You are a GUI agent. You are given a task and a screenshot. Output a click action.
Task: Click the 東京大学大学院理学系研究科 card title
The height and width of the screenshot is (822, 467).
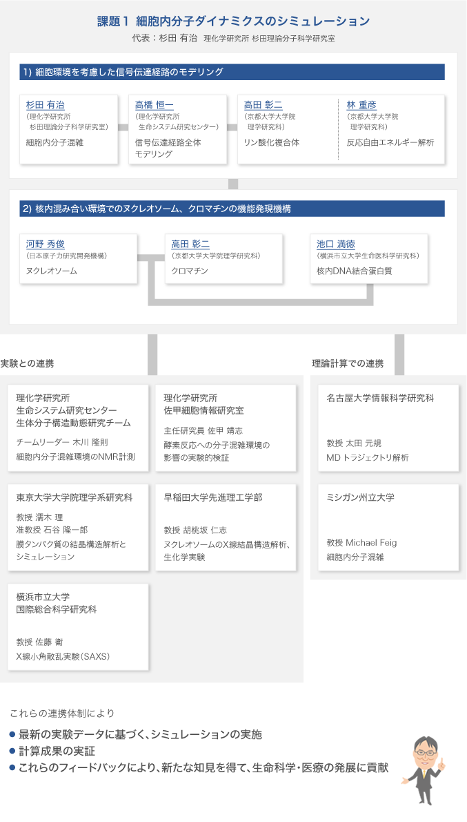click(x=74, y=498)
